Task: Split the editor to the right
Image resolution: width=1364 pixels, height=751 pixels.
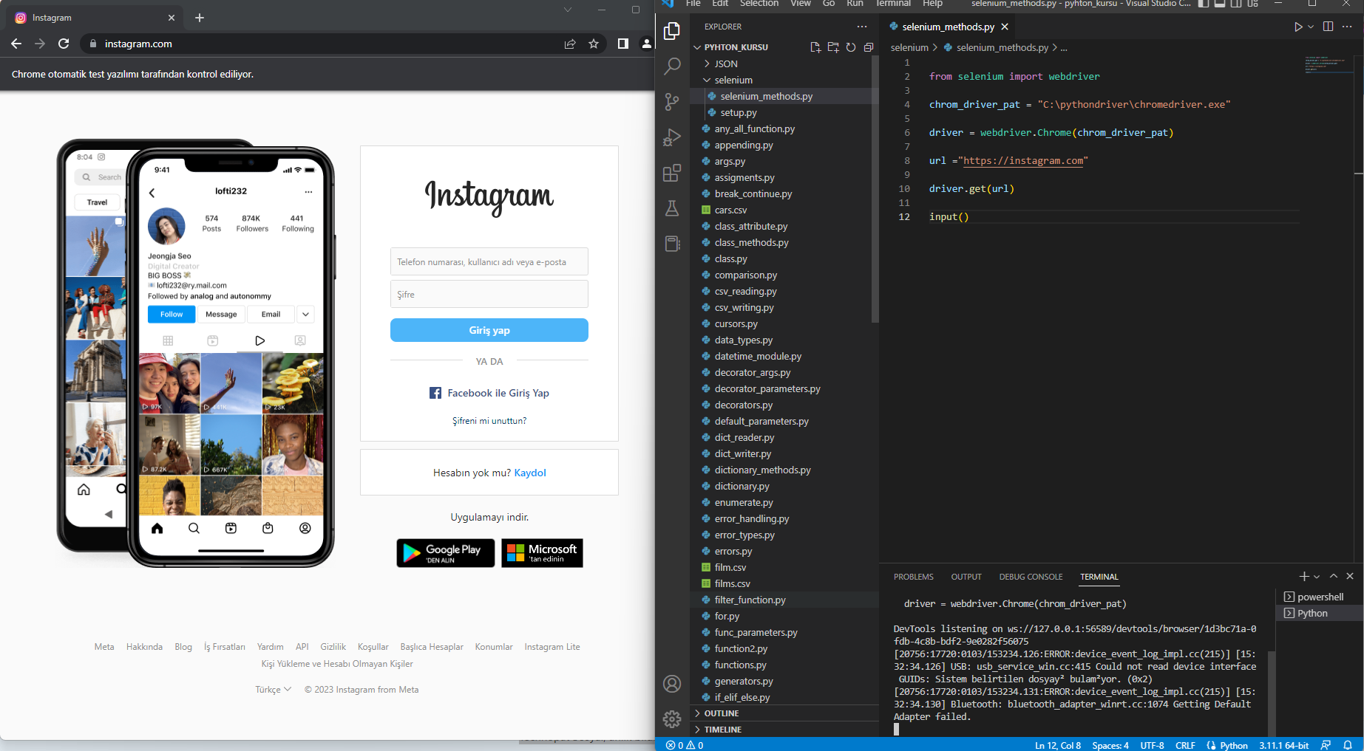Action: (x=1328, y=27)
